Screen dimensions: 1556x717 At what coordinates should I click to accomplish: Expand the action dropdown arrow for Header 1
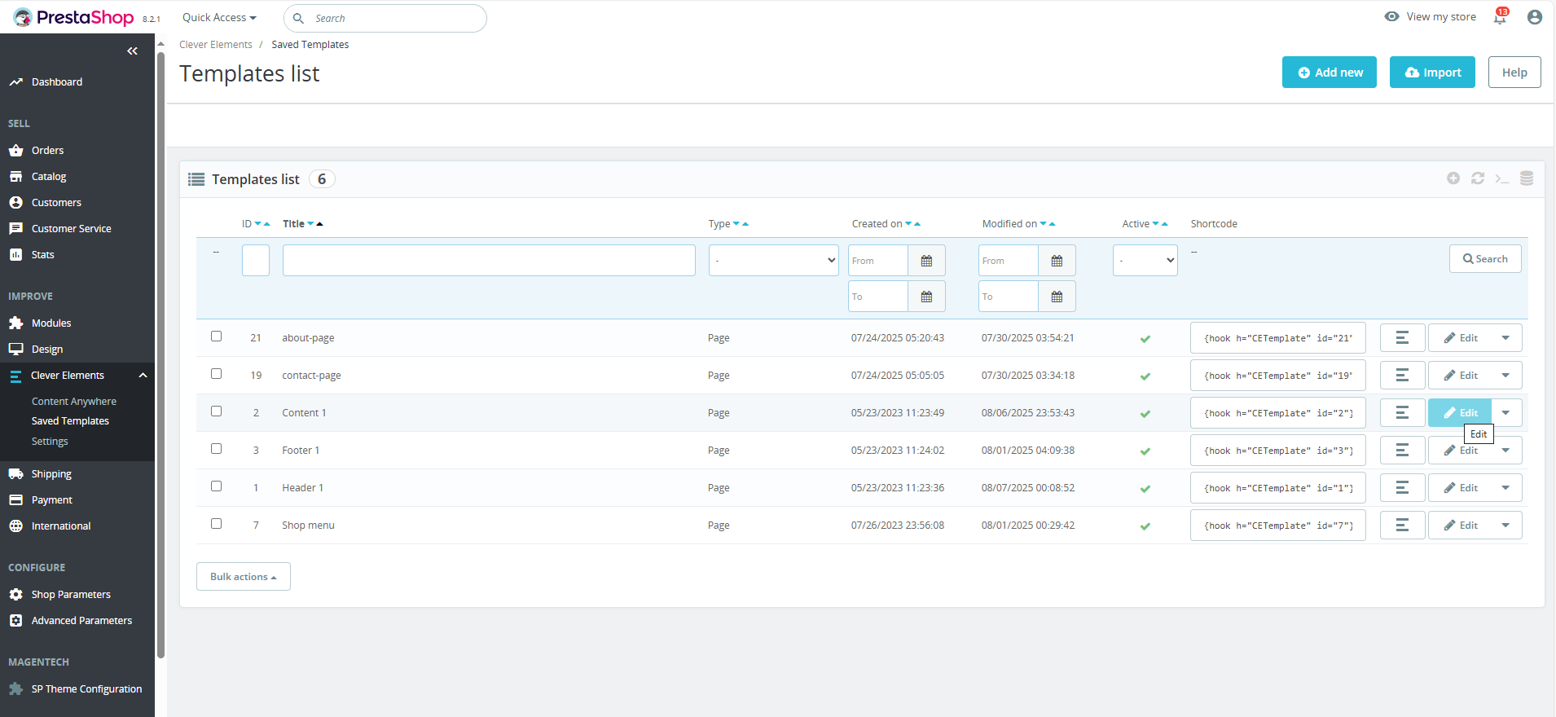click(x=1505, y=488)
